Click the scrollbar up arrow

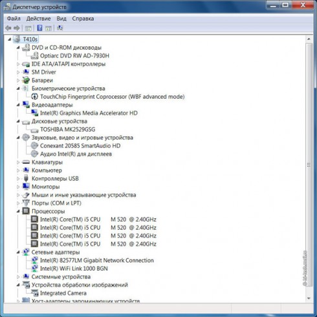tap(309, 39)
